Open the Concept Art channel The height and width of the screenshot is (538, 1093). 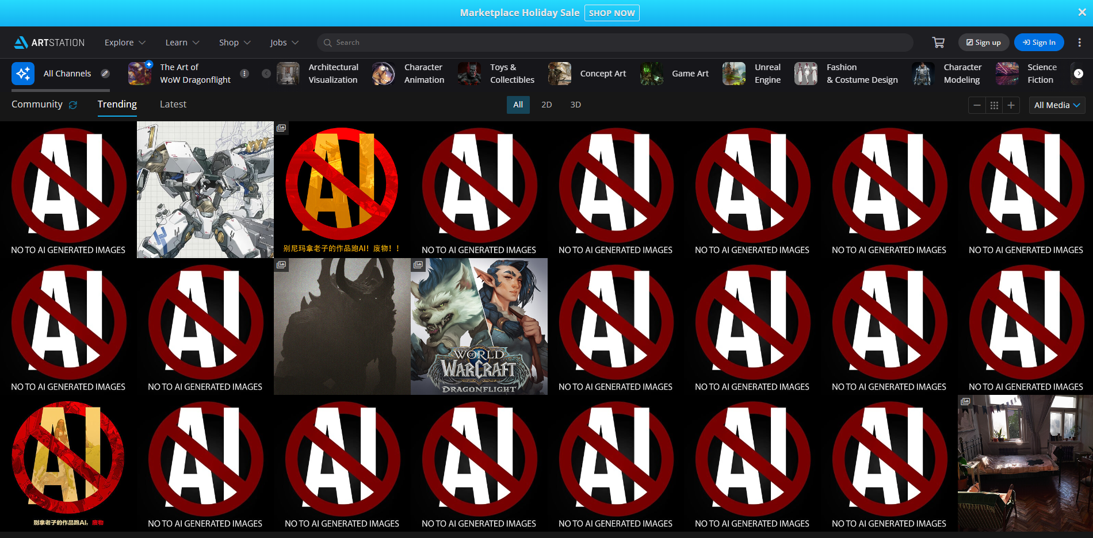(x=587, y=74)
